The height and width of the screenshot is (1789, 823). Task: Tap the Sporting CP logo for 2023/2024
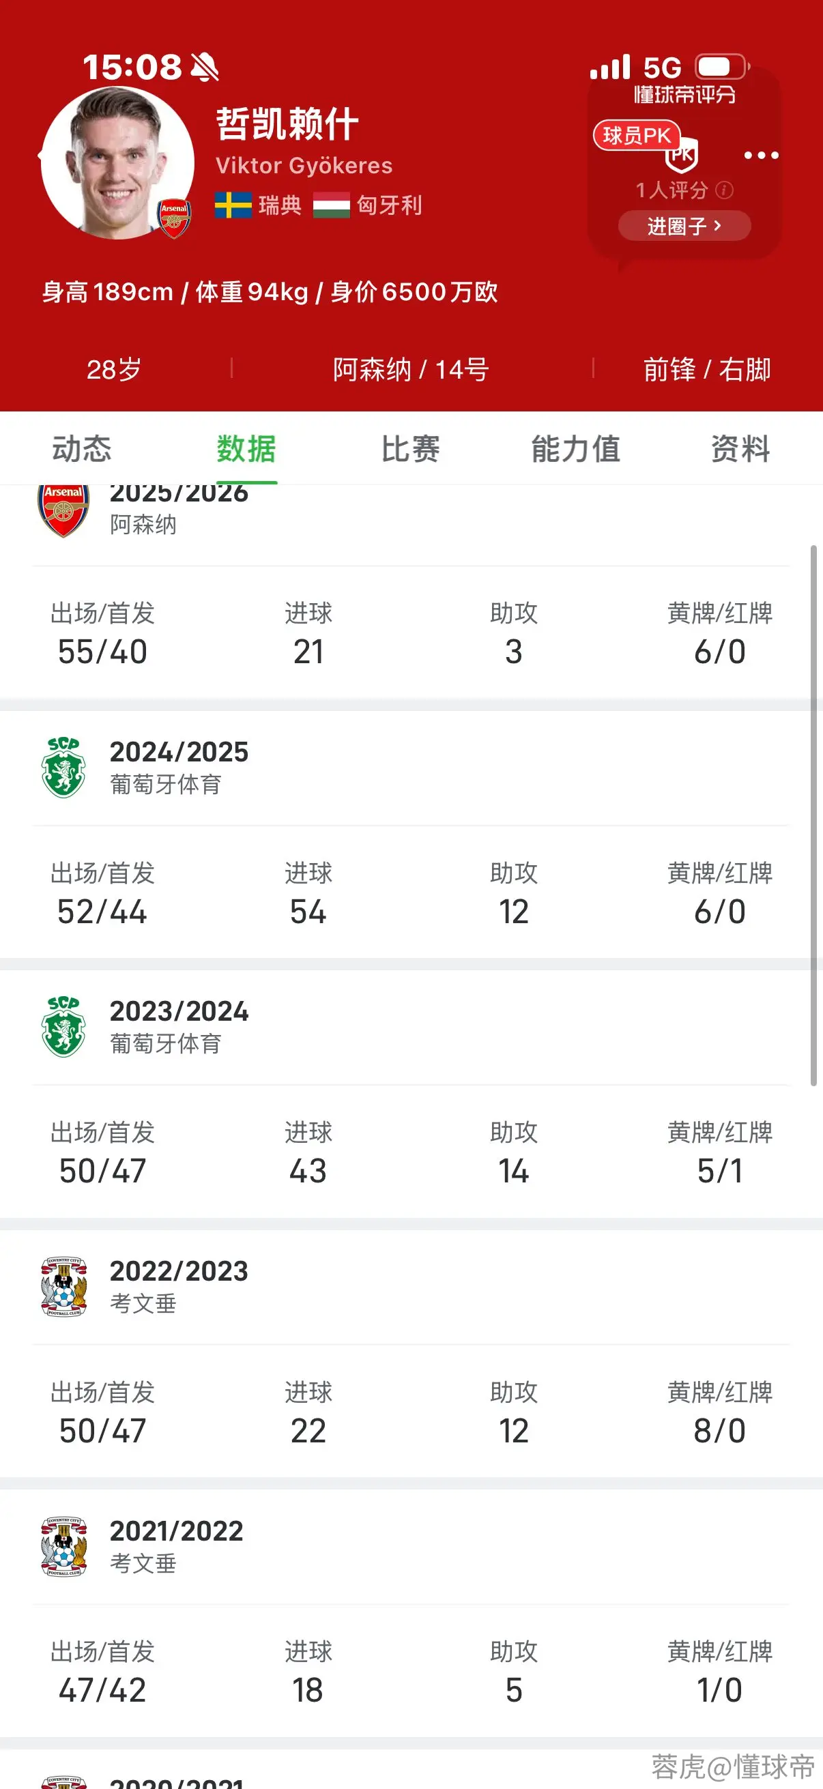point(63,1026)
